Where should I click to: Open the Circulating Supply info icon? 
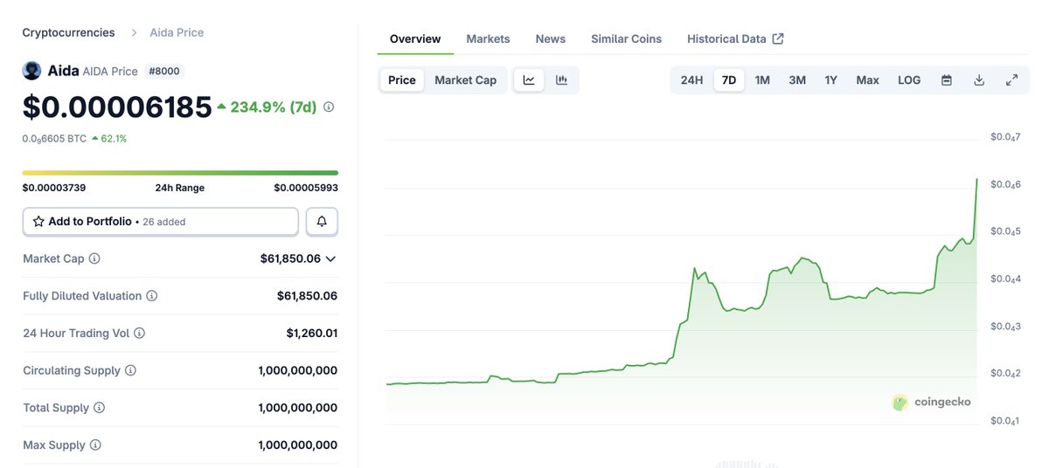click(x=131, y=370)
